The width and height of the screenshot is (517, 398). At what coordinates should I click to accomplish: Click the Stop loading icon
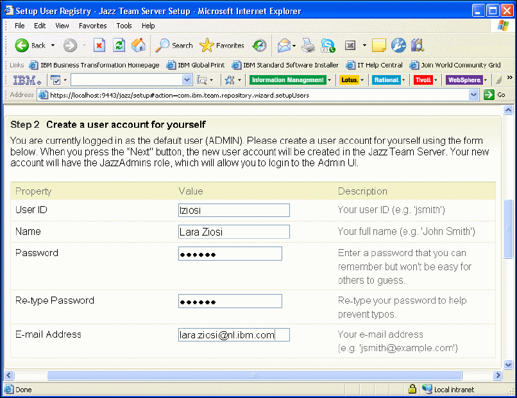99,45
